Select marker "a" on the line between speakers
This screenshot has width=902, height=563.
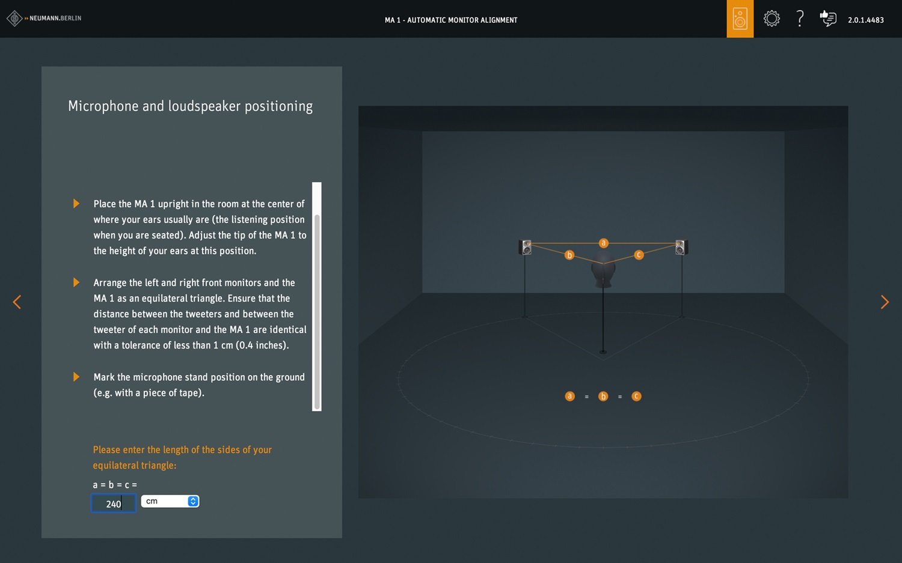pyautogui.click(x=603, y=243)
